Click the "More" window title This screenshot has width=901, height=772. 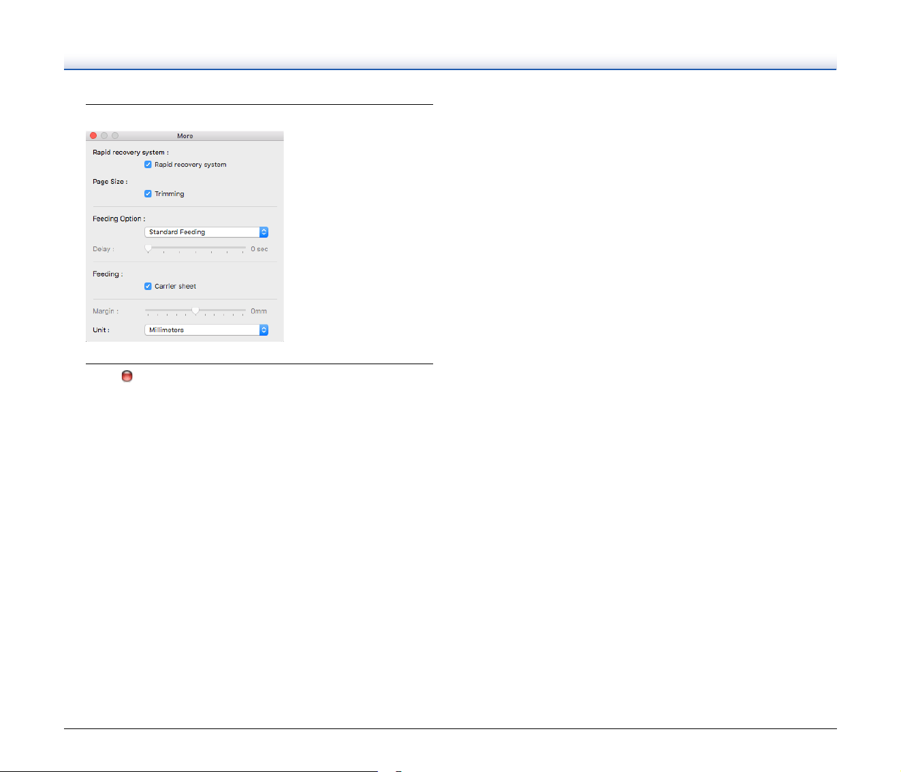185,136
